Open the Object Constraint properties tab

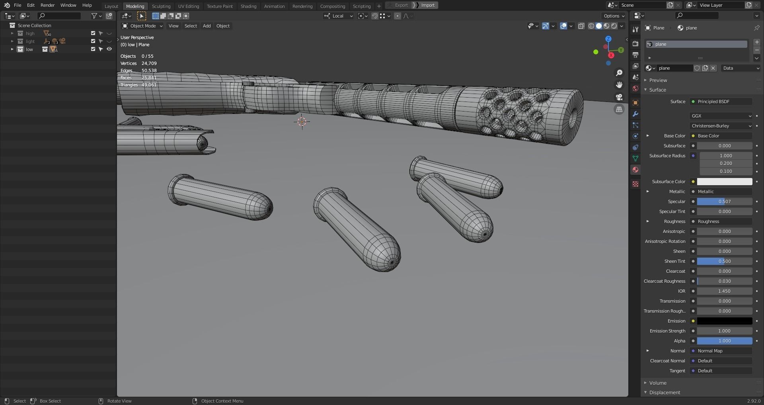635,147
